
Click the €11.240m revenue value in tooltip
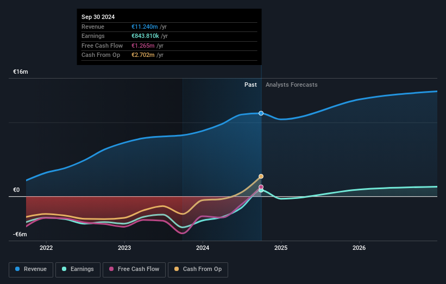[145, 27]
